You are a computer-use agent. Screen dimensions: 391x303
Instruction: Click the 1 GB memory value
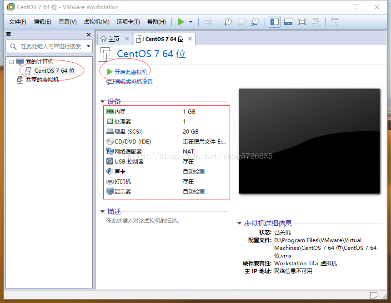[x=189, y=112]
